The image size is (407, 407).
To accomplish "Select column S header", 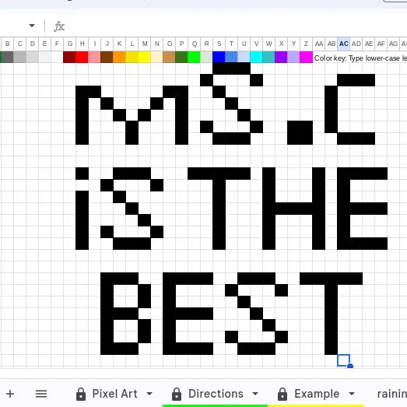I will pos(219,44).
